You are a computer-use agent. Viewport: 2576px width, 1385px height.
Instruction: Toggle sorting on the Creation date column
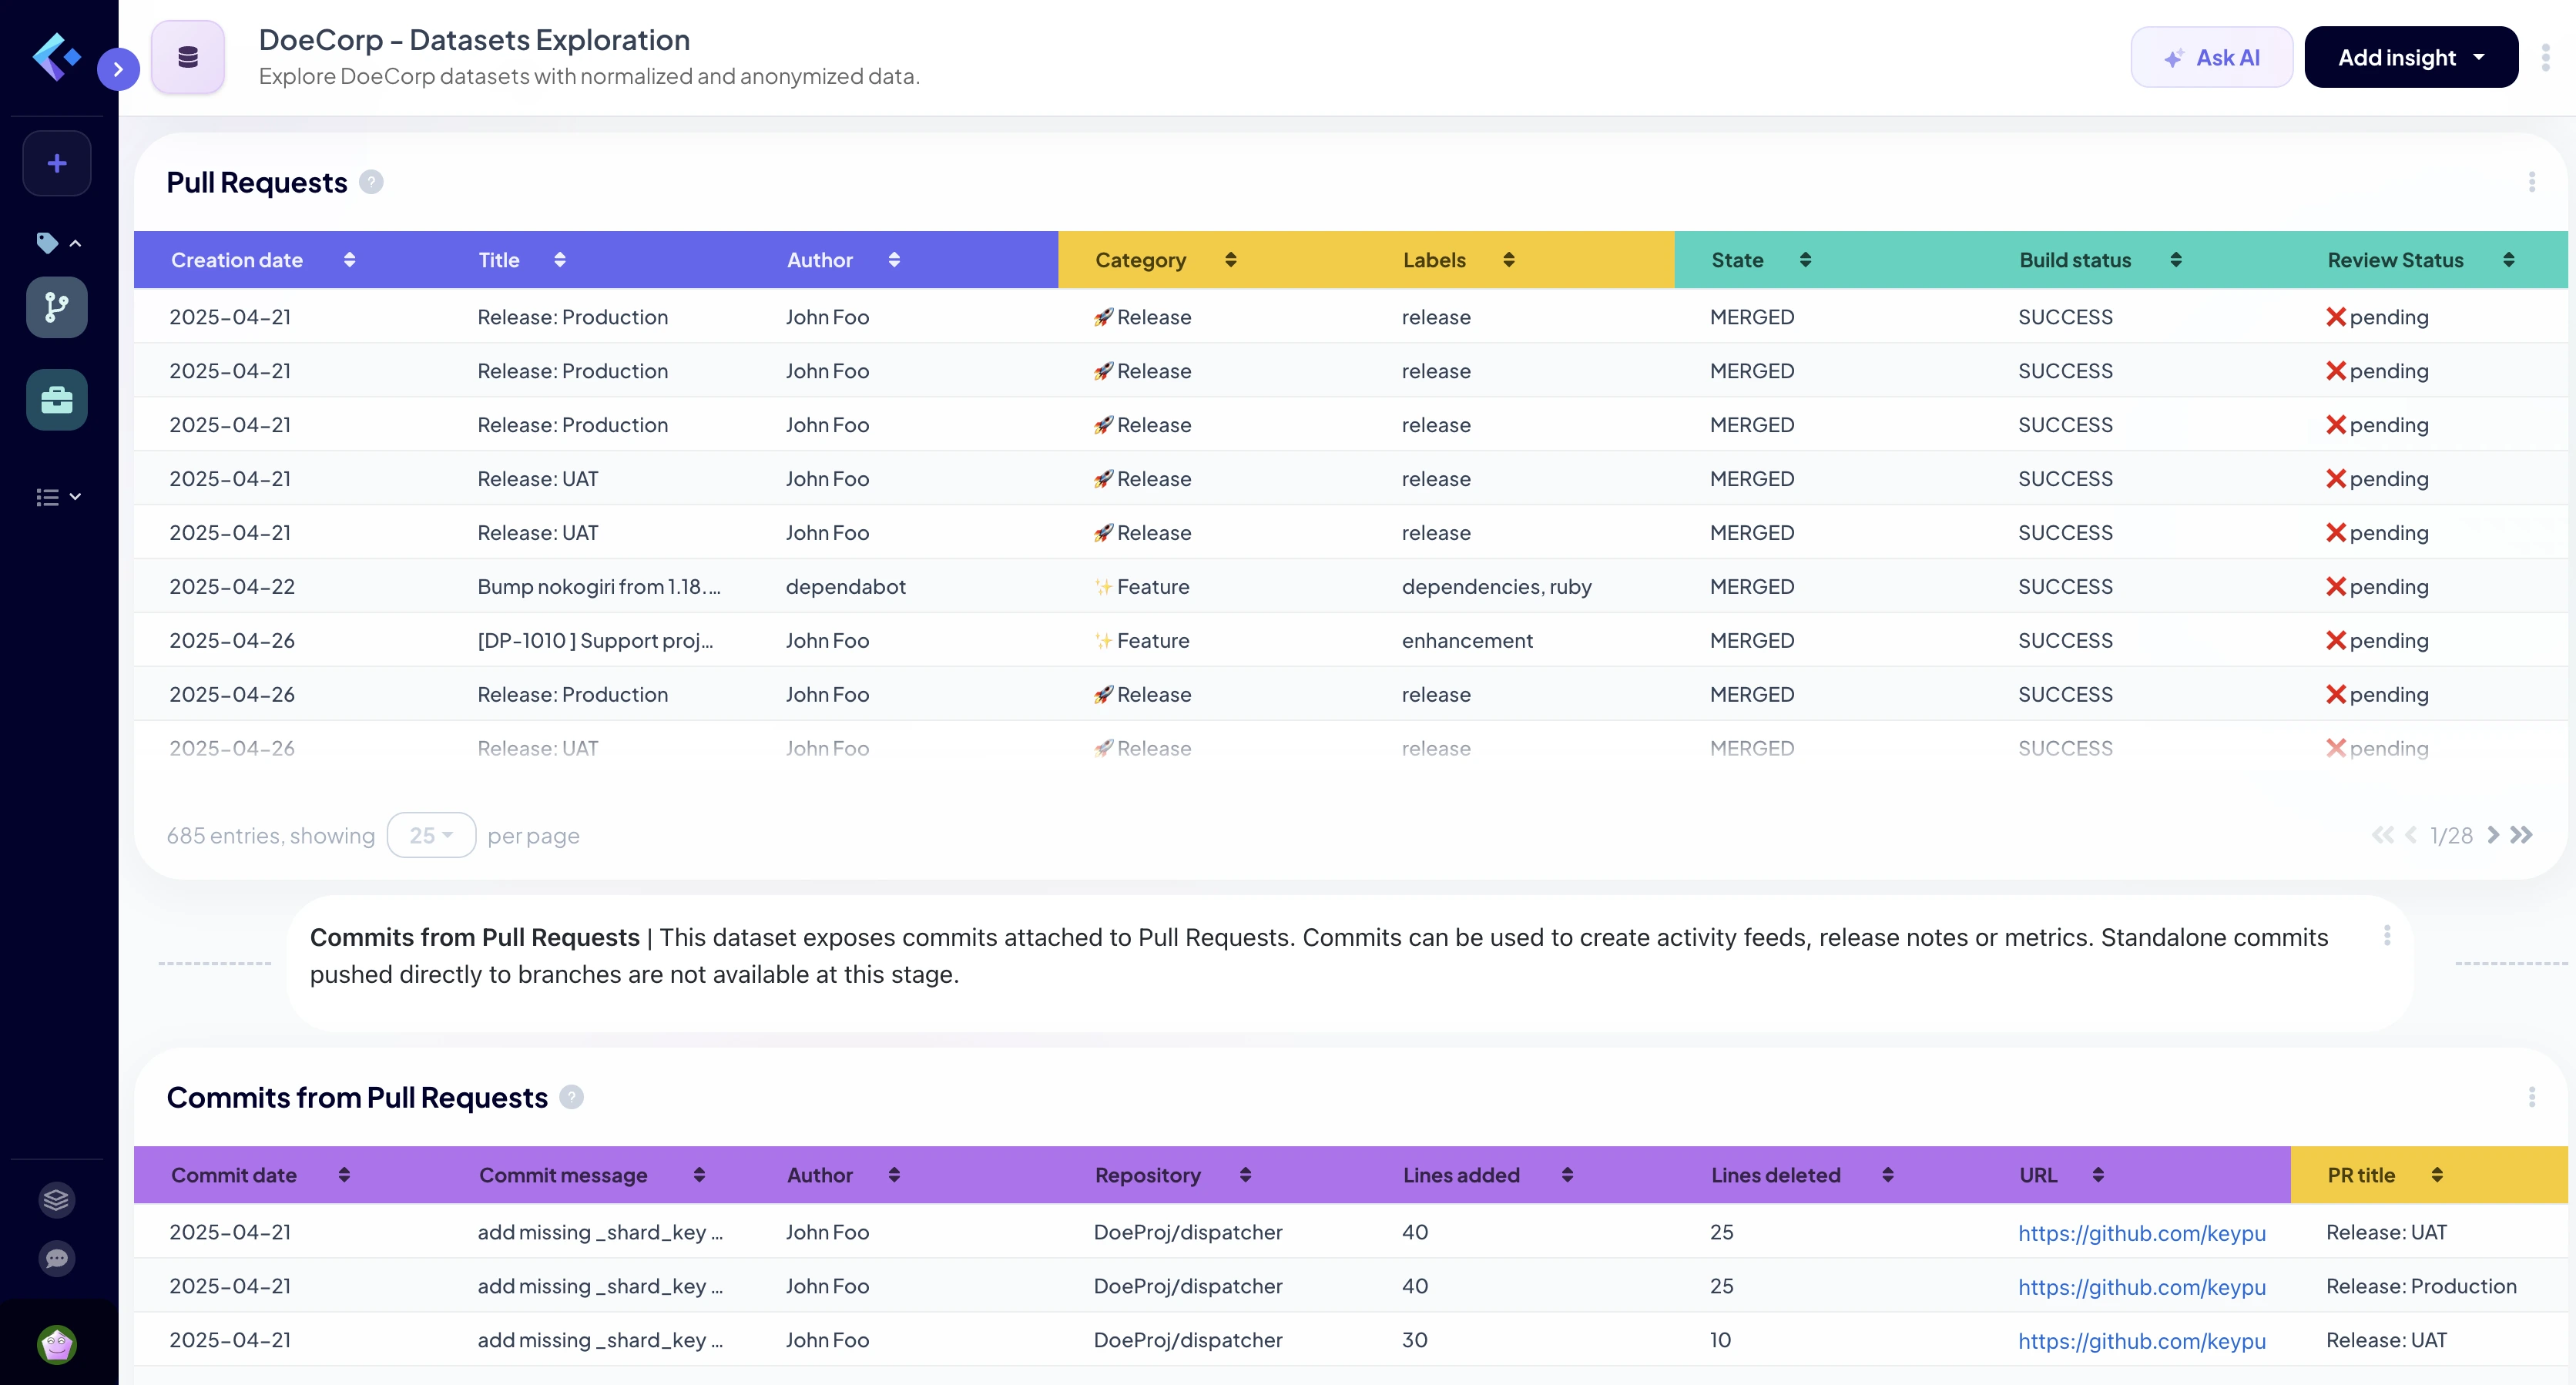[350, 259]
